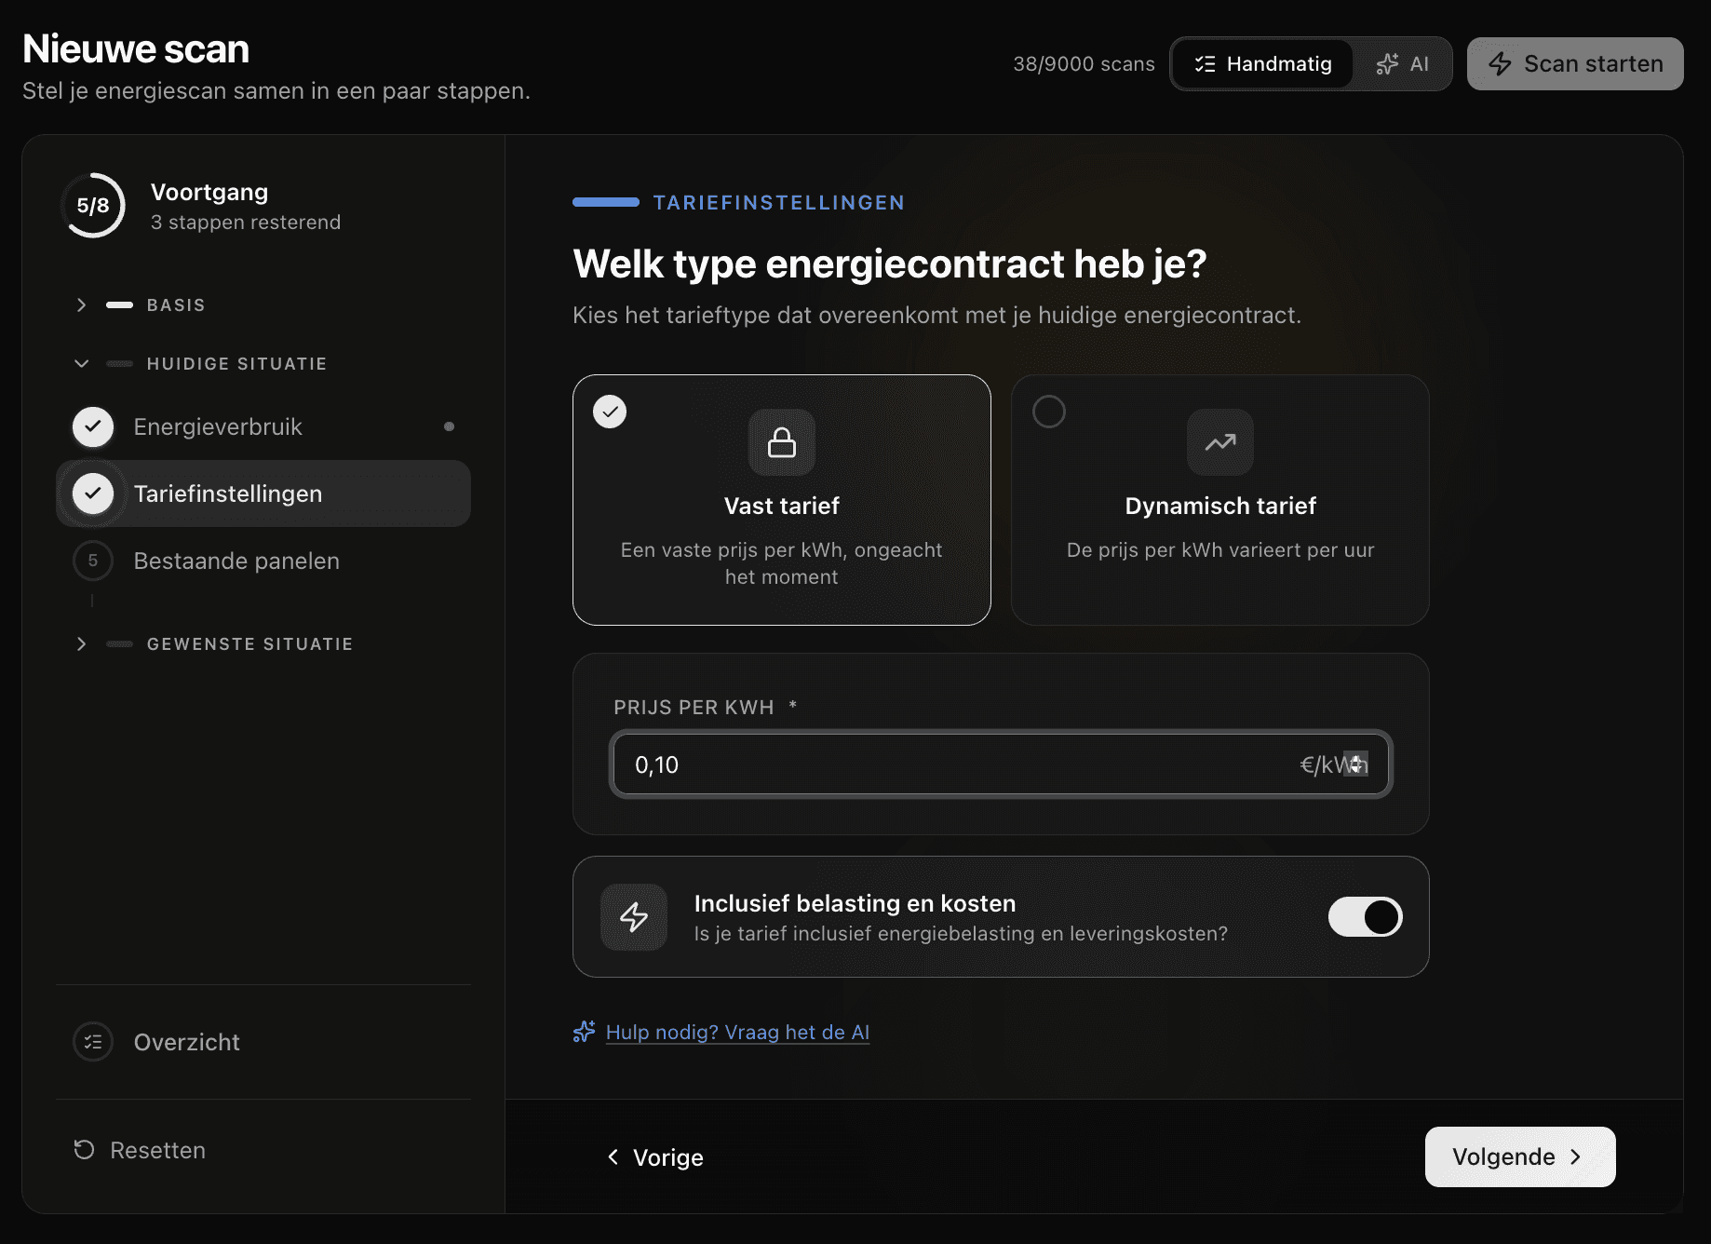
Task: Switch to AI mode
Action: click(1403, 64)
